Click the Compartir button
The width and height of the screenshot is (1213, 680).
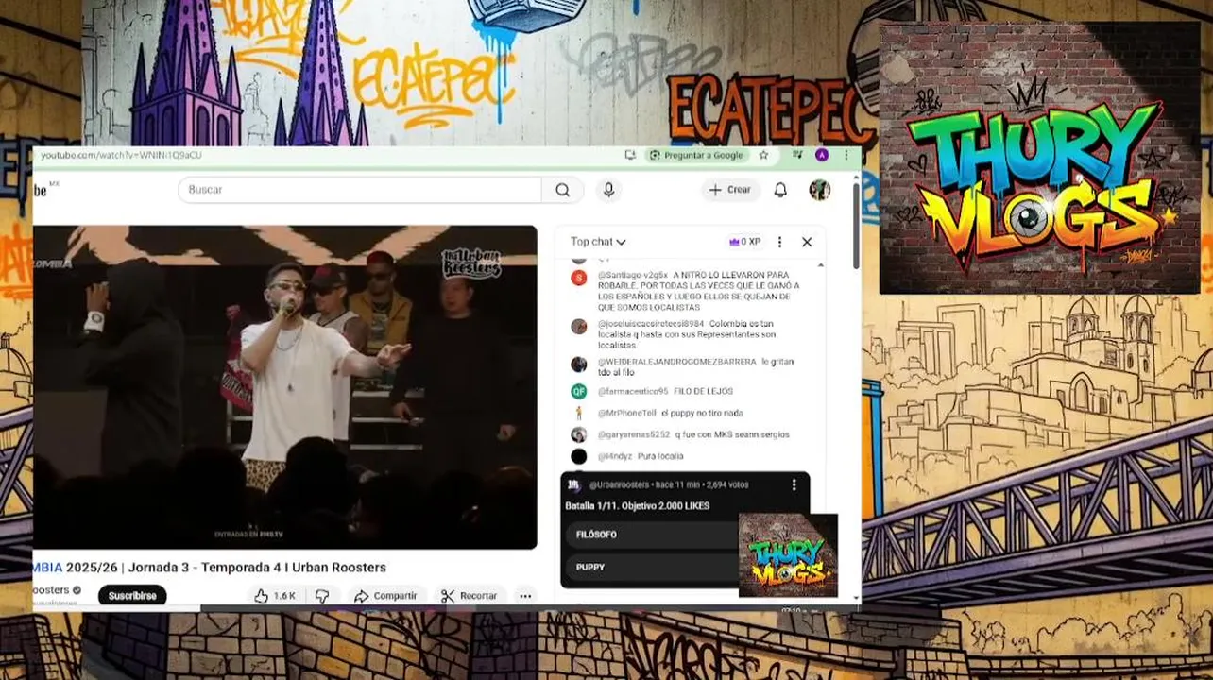(x=384, y=596)
